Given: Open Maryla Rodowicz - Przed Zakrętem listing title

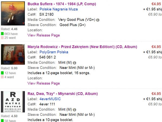Looking at the screenshot, I should [82, 47].
